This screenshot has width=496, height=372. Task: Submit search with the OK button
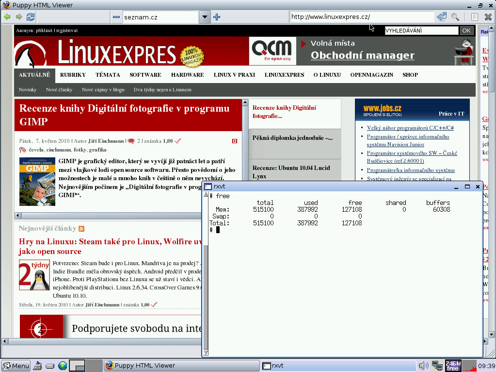[466, 31]
